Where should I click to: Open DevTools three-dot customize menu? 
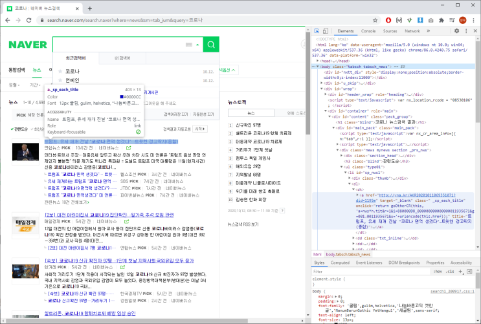point(466,31)
